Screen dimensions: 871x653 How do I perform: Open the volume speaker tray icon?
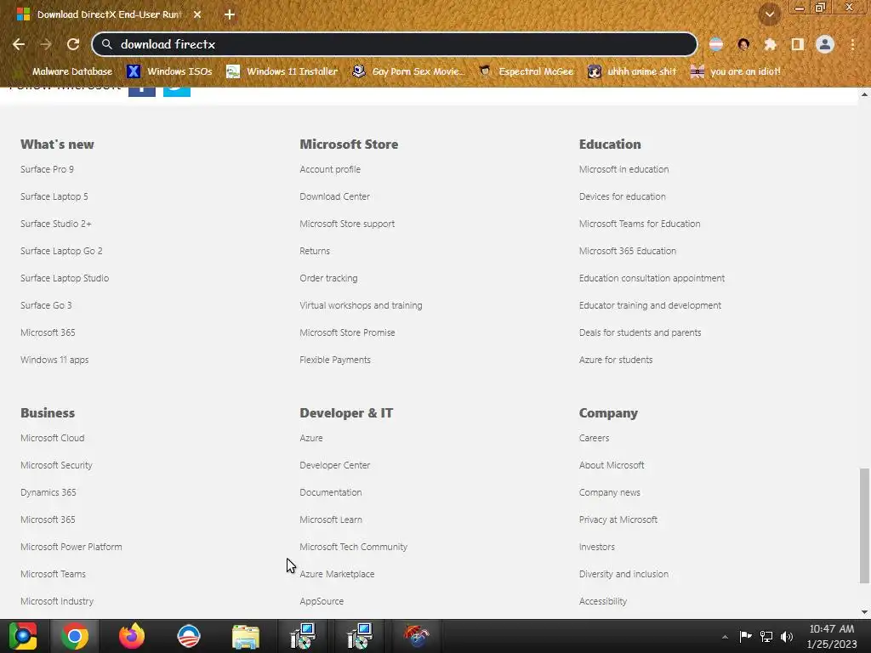point(787,636)
